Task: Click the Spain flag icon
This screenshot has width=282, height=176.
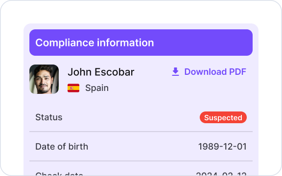Action: click(x=73, y=88)
